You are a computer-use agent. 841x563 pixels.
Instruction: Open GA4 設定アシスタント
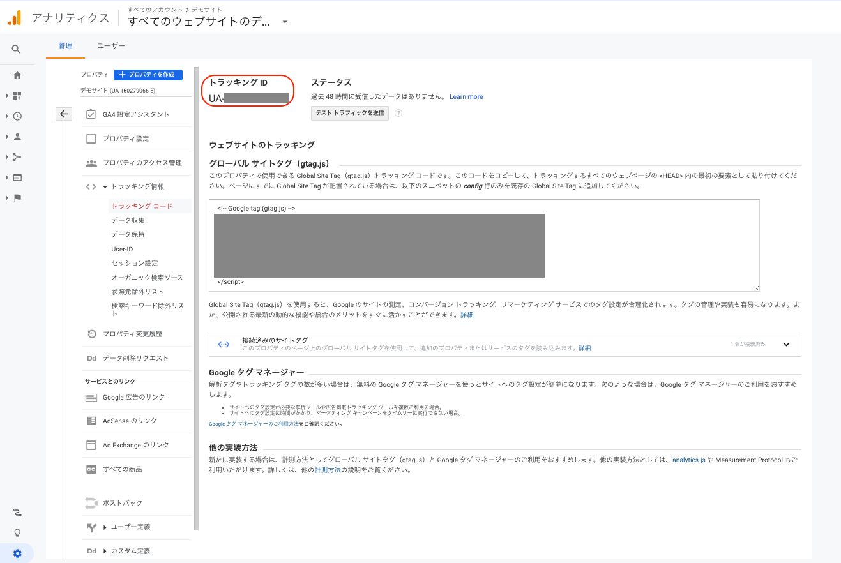click(x=137, y=114)
